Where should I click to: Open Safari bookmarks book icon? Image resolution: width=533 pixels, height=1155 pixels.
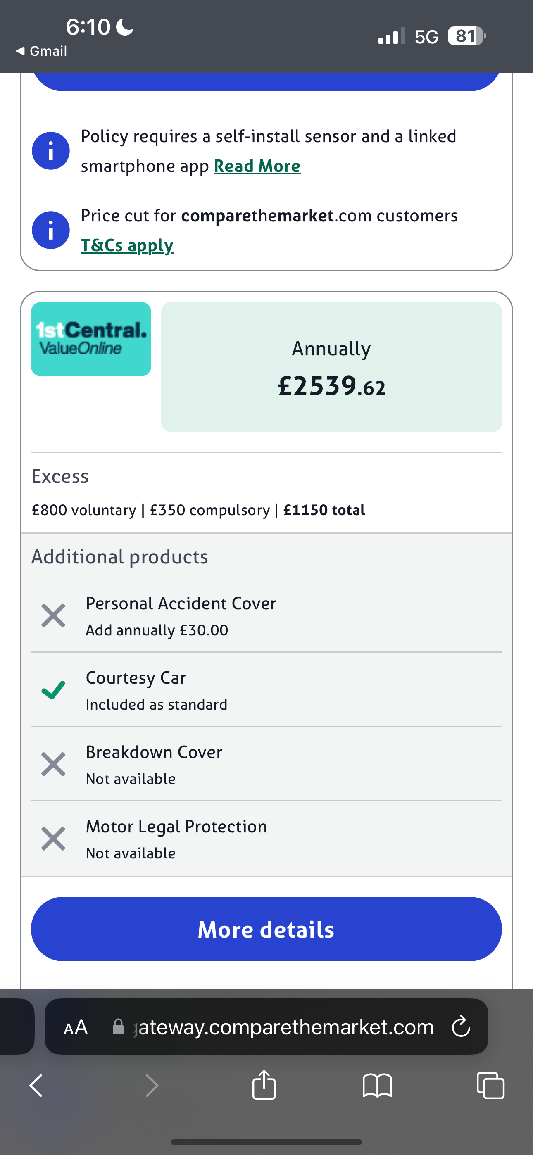377,1086
